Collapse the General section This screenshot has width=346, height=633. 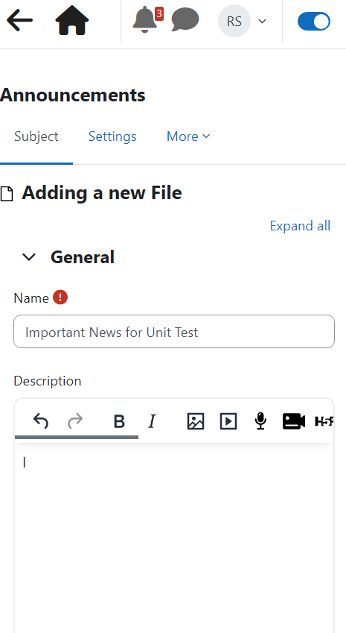[x=29, y=256]
